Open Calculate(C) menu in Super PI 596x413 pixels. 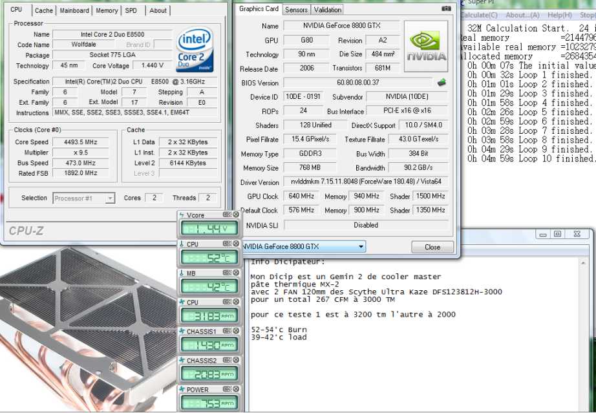tap(479, 16)
